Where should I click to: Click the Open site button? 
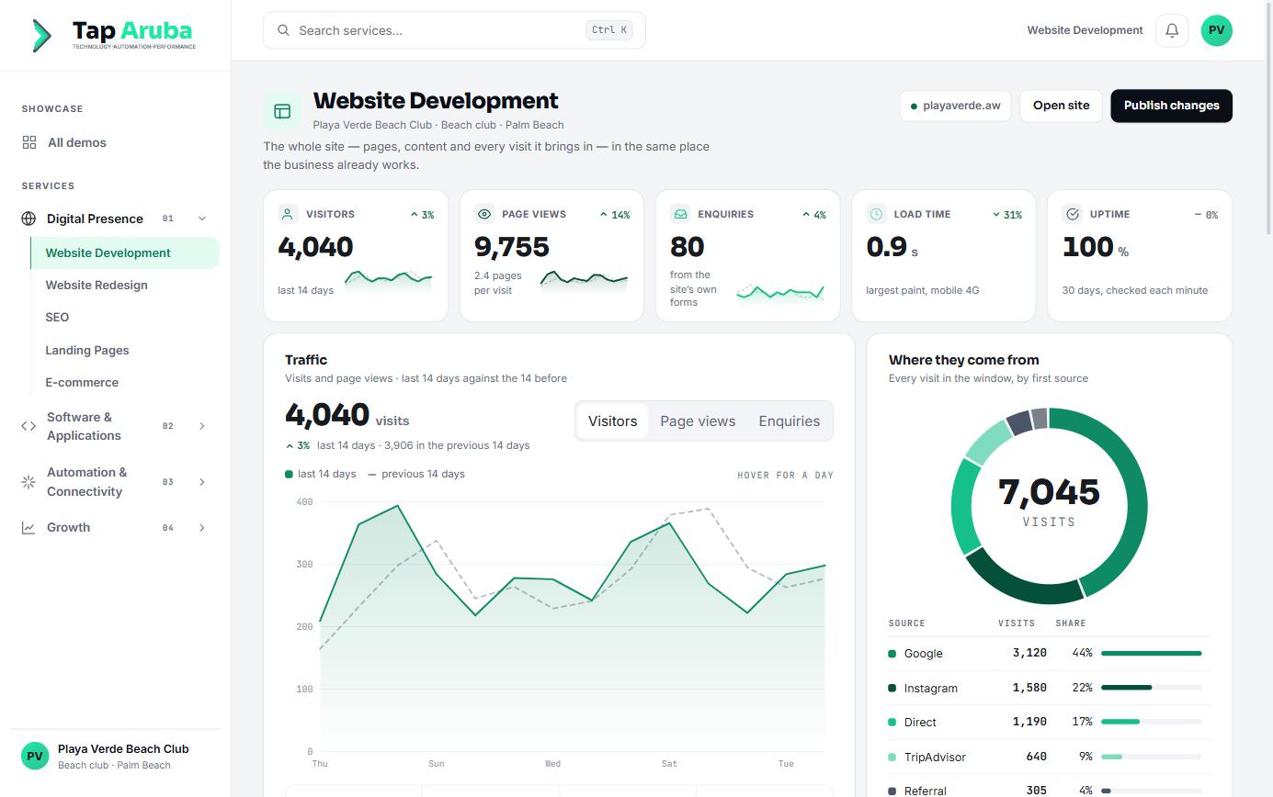coord(1061,106)
